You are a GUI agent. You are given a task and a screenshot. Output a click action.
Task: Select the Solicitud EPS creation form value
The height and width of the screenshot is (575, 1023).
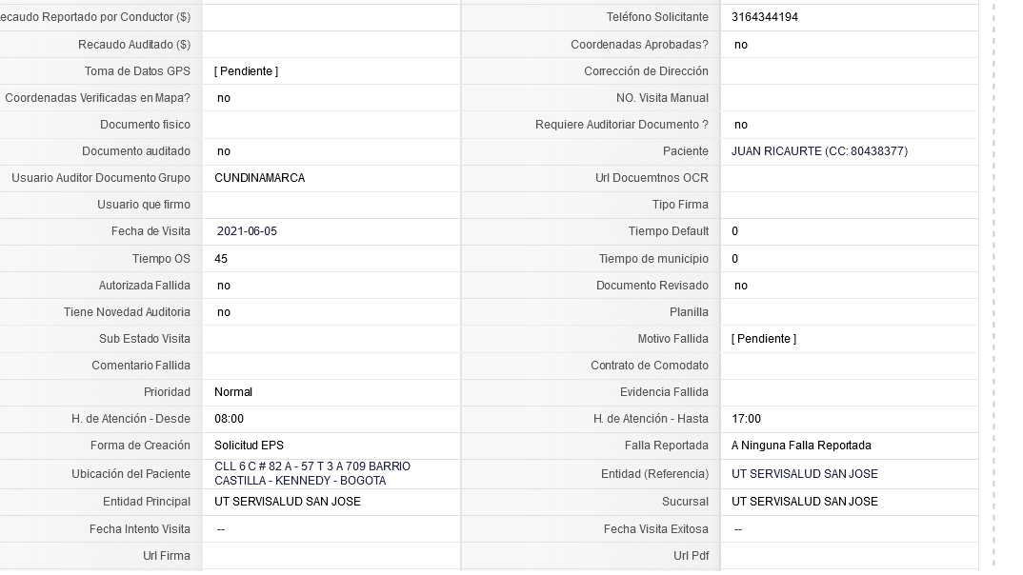249,446
